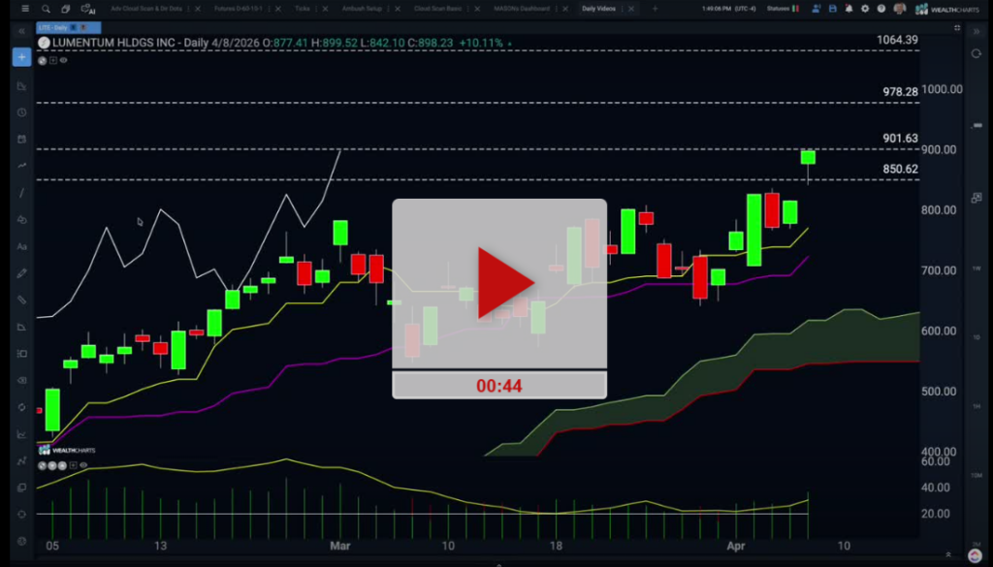Collapse the left toolbar with double chevron

pyautogui.click(x=21, y=31)
